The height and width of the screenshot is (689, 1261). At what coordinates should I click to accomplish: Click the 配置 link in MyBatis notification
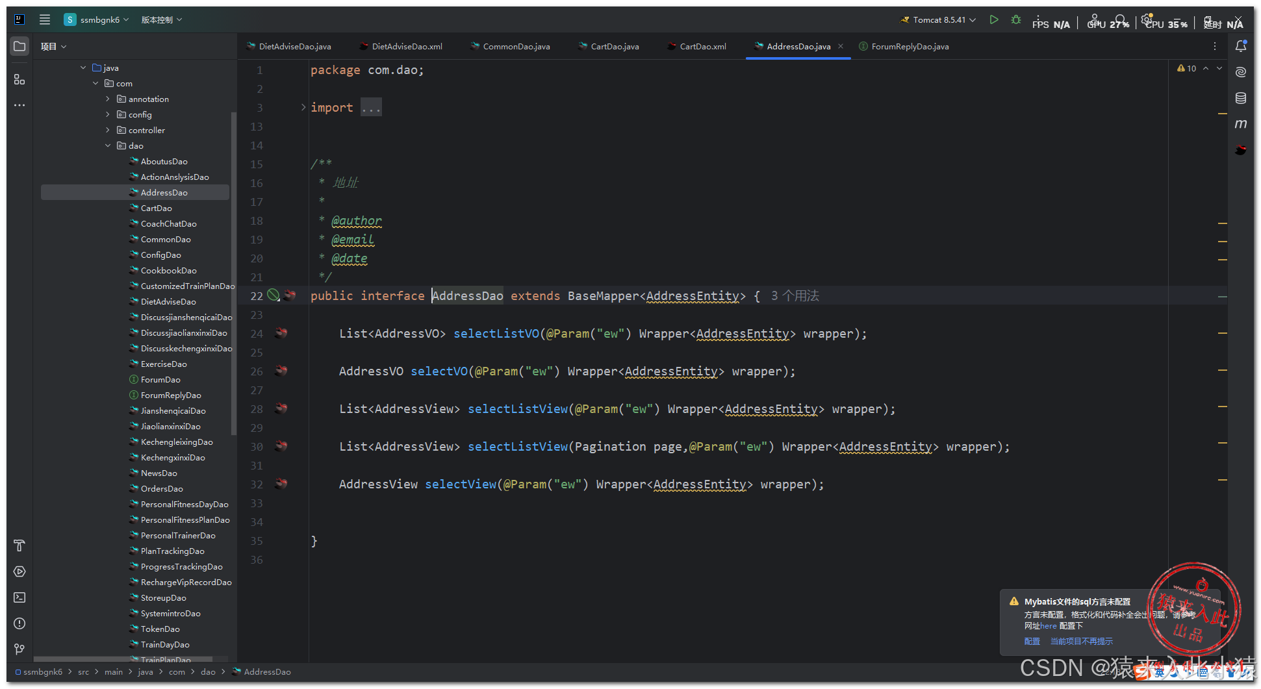click(x=1032, y=641)
